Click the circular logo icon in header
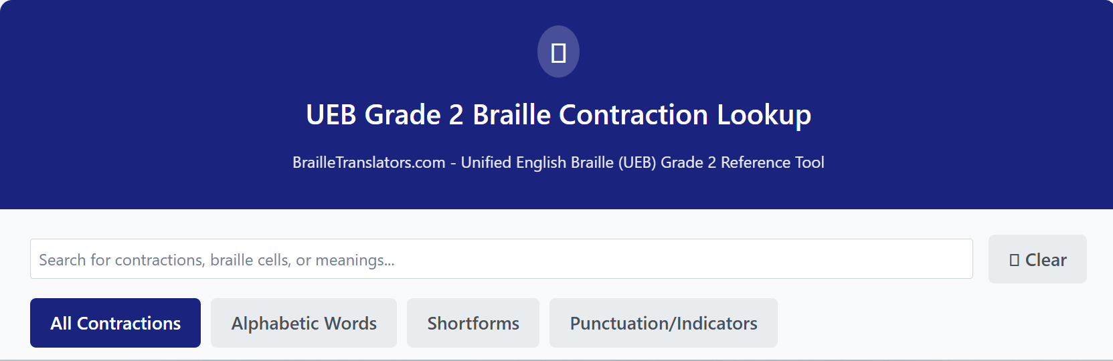 tap(558, 51)
